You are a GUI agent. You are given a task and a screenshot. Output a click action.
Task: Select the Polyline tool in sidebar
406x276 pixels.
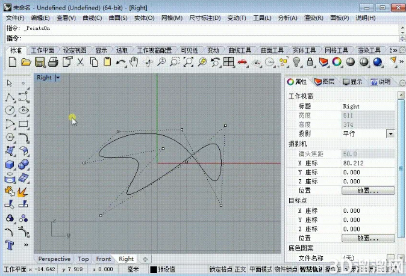pyautogui.click(x=10, y=97)
